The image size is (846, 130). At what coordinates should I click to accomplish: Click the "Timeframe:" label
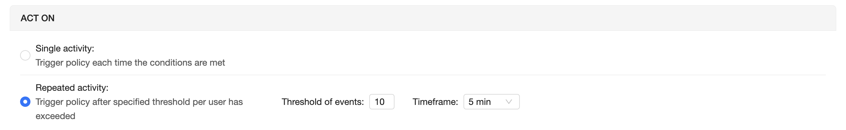pyautogui.click(x=435, y=102)
